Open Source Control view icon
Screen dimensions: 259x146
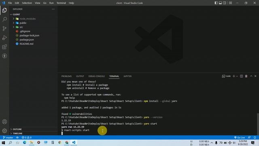click(x=4, y=28)
